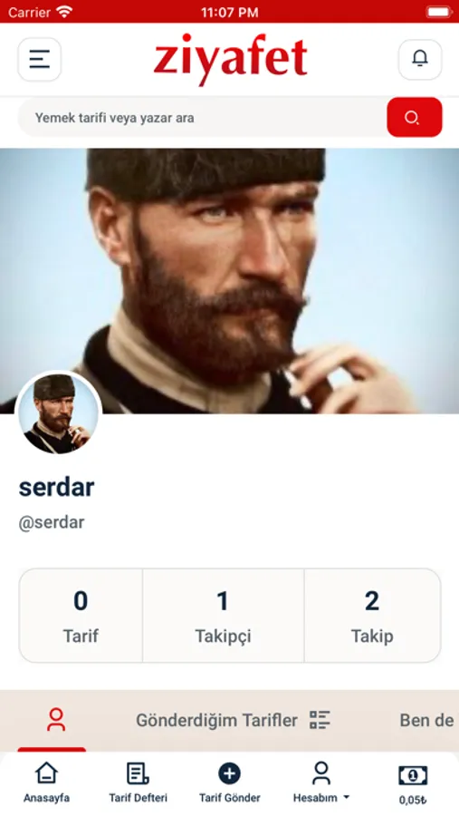
Task: Expand the Hesabım dropdown arrow
Action: point(346,797)
